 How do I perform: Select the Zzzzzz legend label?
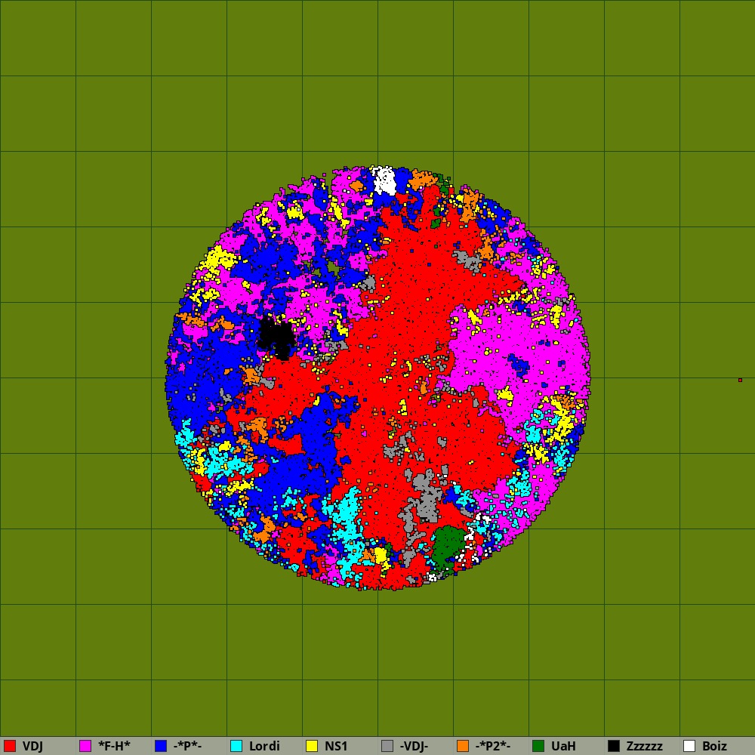[x=644, y=747]
